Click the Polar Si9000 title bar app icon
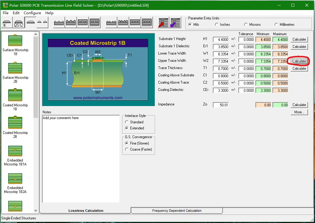The height and width of the screenshot is (223, 315). pyautogui.click(x=5, y=5)
